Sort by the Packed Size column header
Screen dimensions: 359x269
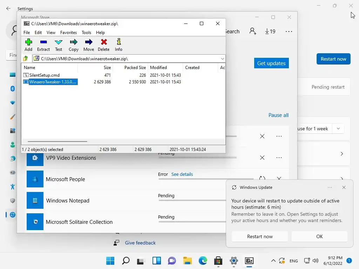130,68
